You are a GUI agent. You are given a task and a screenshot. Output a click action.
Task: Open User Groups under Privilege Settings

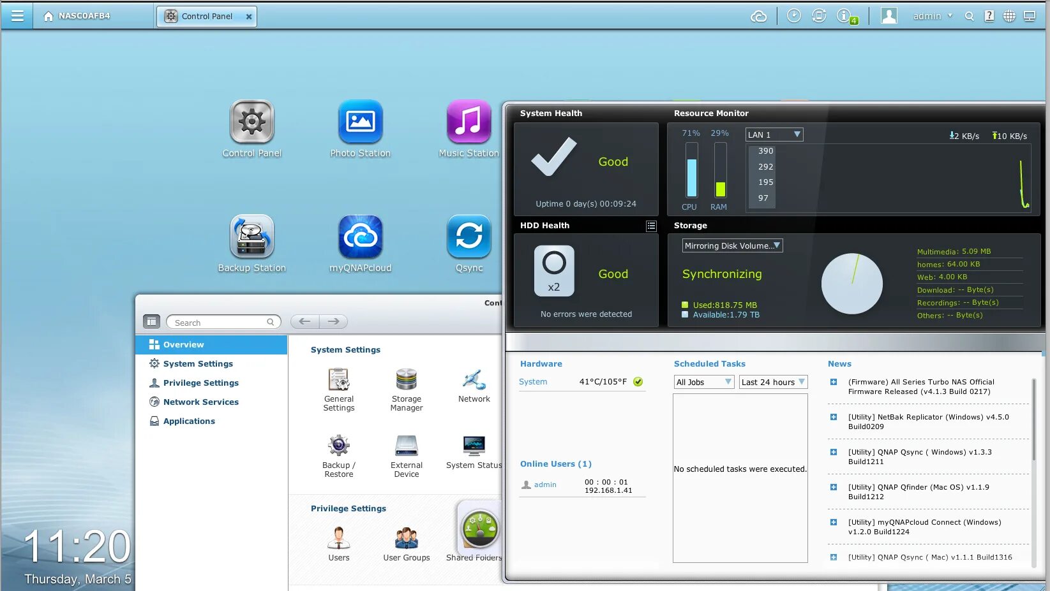click(x=407, y=544)
